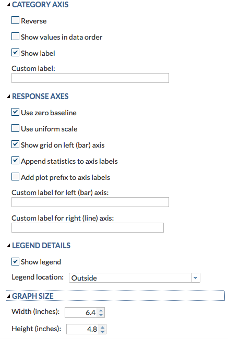This screenshot has height=339, width=228.
Task: Decrease Height (inches) with the down arrow
Action: (103, 332)
